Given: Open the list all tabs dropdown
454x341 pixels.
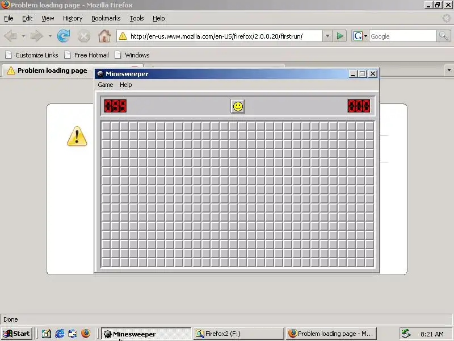Looking at the screenshot, I should [449, 70].
